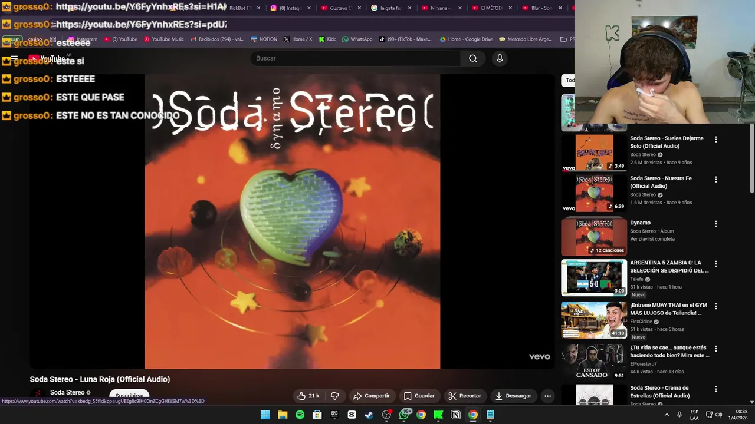Open options for Crema de Estrellas video
Screen dimensions: 755x424
click(x=716, y=389)
